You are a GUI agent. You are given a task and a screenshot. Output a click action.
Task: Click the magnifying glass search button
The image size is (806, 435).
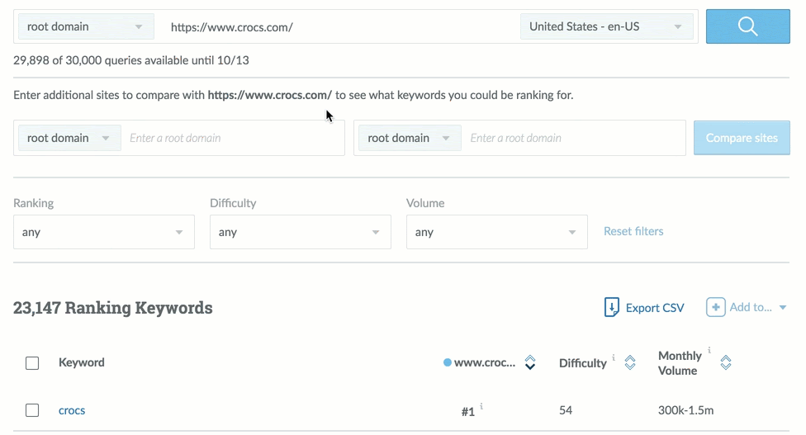(x=747, y=26)
